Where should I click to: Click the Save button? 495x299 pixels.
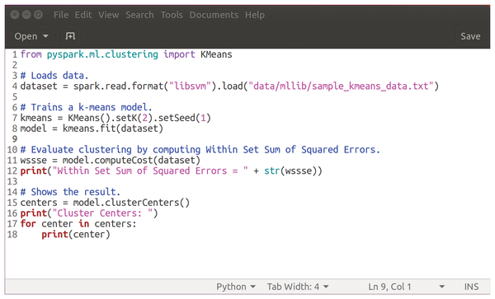pos(470,36)
